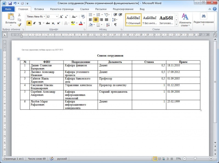Activate the Format Painter brush
219x163 pixels.
(x=19, y=25)
